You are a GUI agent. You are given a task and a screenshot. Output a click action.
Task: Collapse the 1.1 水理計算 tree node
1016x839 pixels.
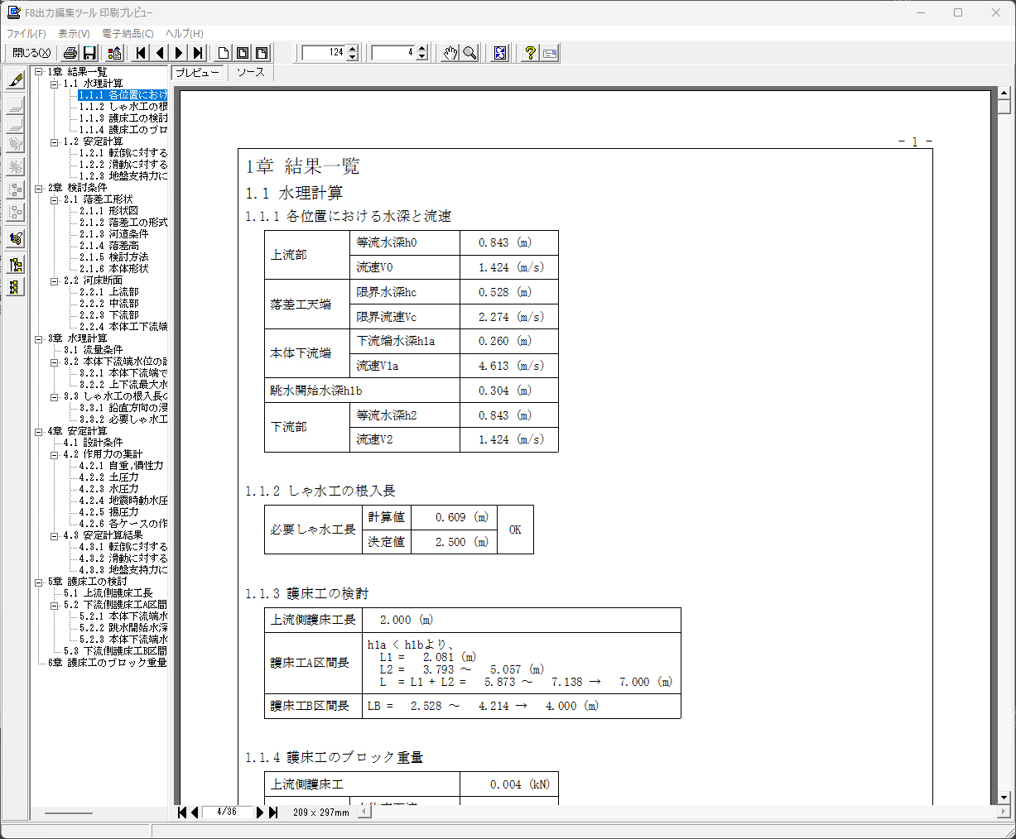point(55,84)
